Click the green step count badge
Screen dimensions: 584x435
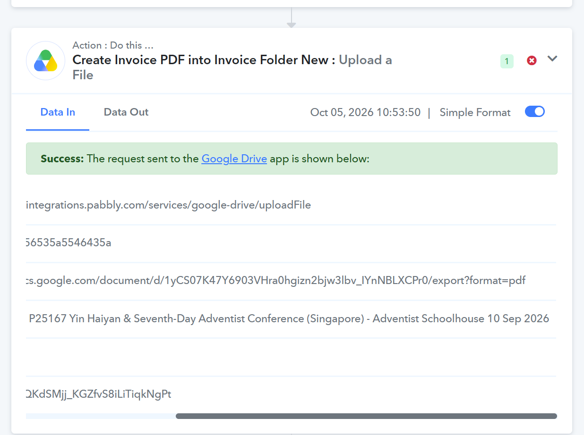pos(507,61)
